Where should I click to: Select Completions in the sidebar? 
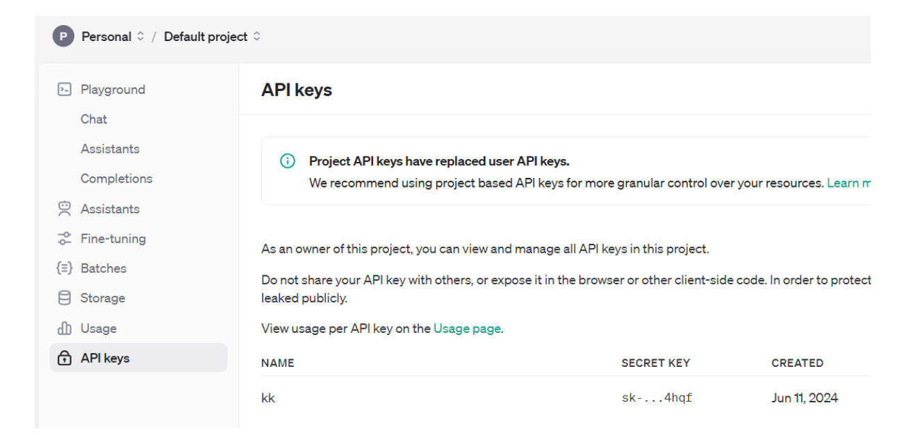[x=116, y=179]
